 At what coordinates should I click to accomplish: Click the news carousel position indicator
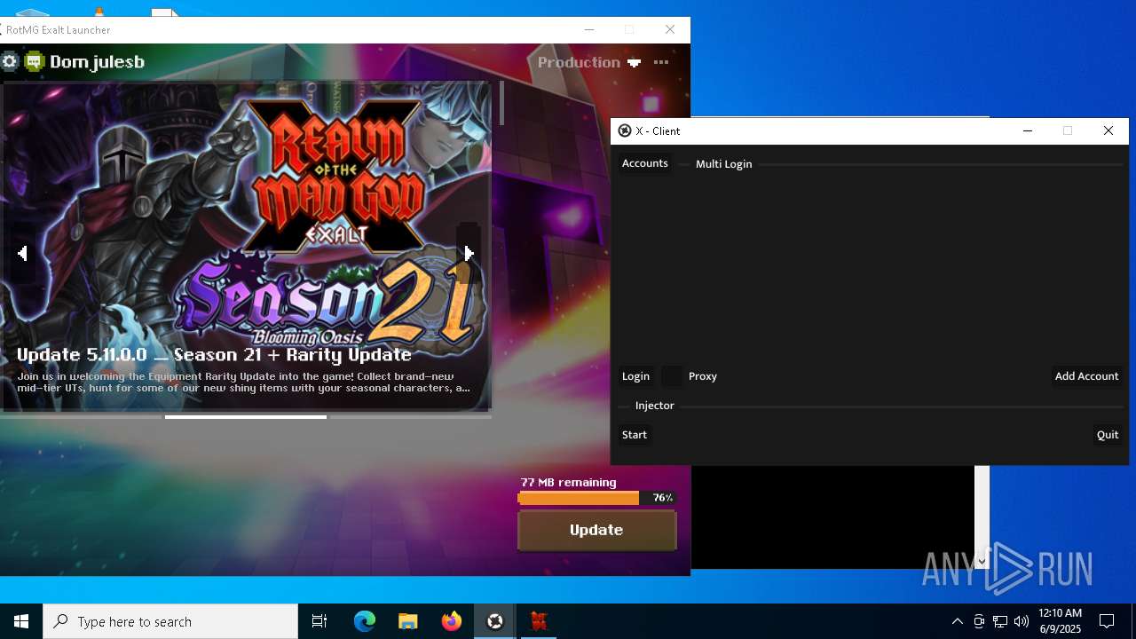coord(246,417)
